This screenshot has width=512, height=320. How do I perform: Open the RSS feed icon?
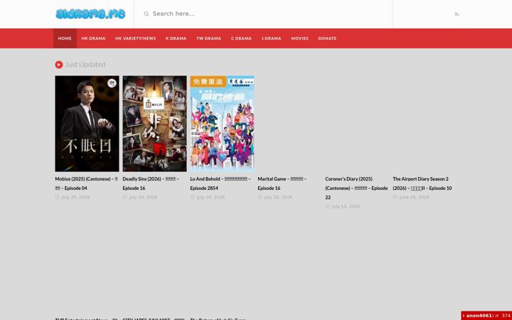[x=457, y=14]
